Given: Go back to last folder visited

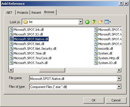Looking at the screenshot, I should pyautogui.click(x=87, y=22).
